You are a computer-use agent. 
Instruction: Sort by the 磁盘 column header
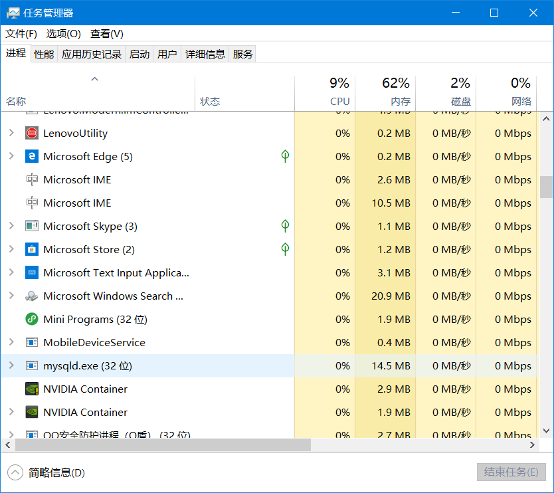[x=446, y=93]
